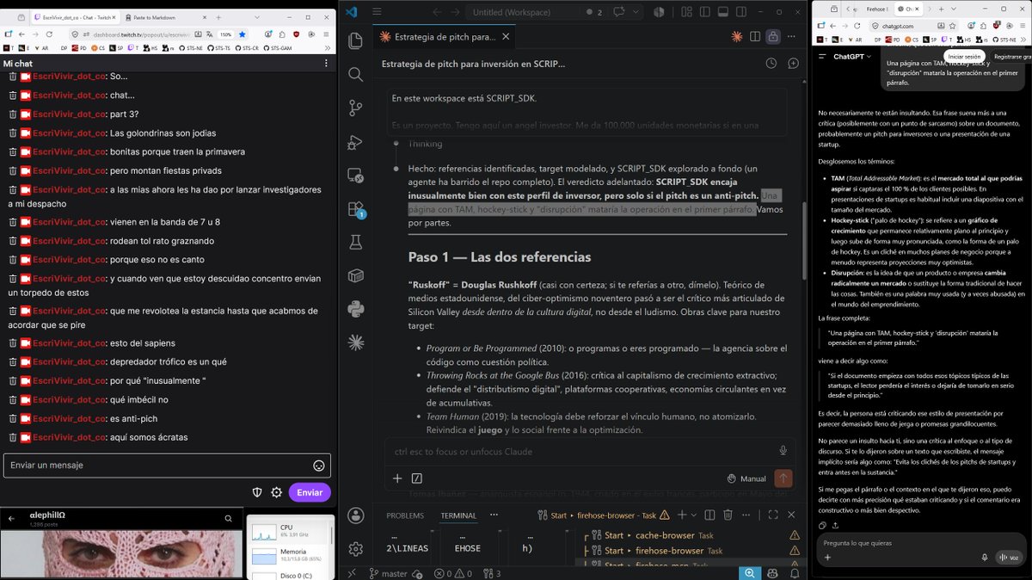Open the Claude icon in the activity bar
Screen dimensions: 1032x580
click(356, 342)
